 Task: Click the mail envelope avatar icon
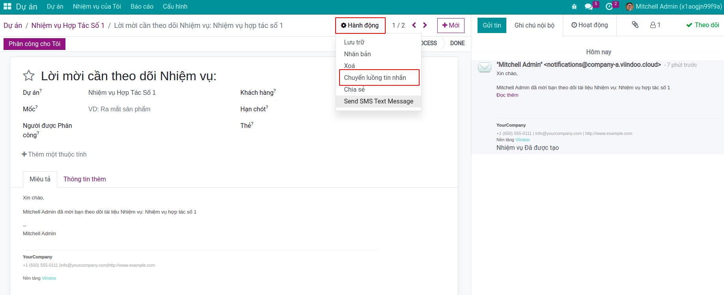pos(485,67)
